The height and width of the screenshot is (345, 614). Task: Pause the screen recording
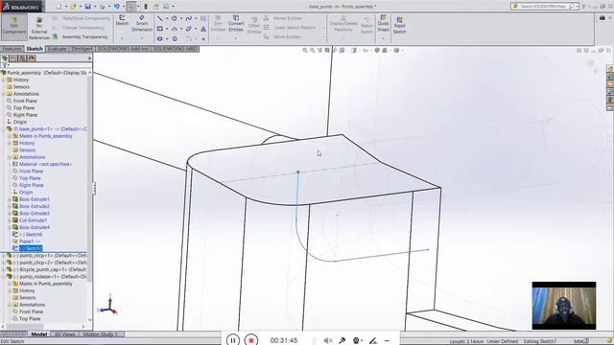point(232,340)
